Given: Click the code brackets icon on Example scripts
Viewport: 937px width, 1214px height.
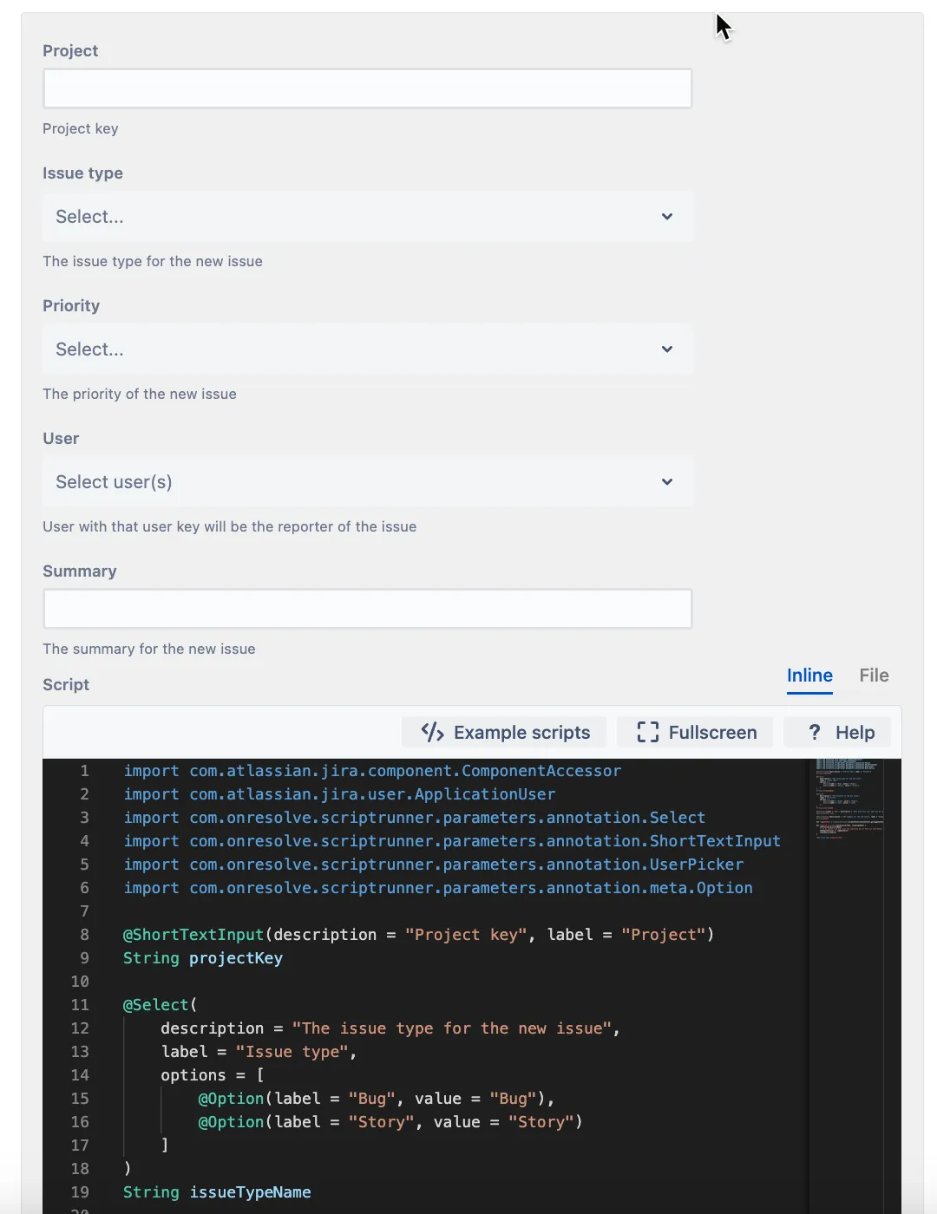Looking at the screenshot, I should [x=432, y=733].
